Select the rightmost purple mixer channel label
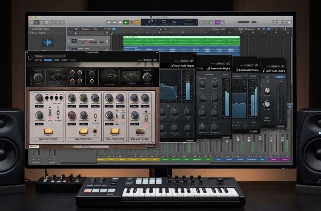The width and height of the screenshot is (321, 211). point(285,159)
